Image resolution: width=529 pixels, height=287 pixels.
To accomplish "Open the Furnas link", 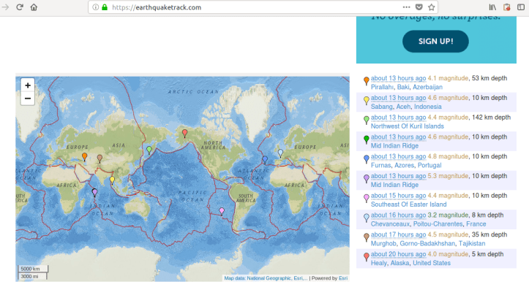I will click(381, 165).
